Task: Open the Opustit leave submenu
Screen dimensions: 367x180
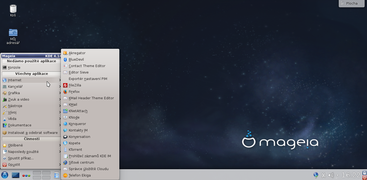Action: 31,165
